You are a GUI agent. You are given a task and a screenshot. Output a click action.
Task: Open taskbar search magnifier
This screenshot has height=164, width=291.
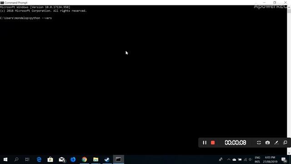pos(16,159)
